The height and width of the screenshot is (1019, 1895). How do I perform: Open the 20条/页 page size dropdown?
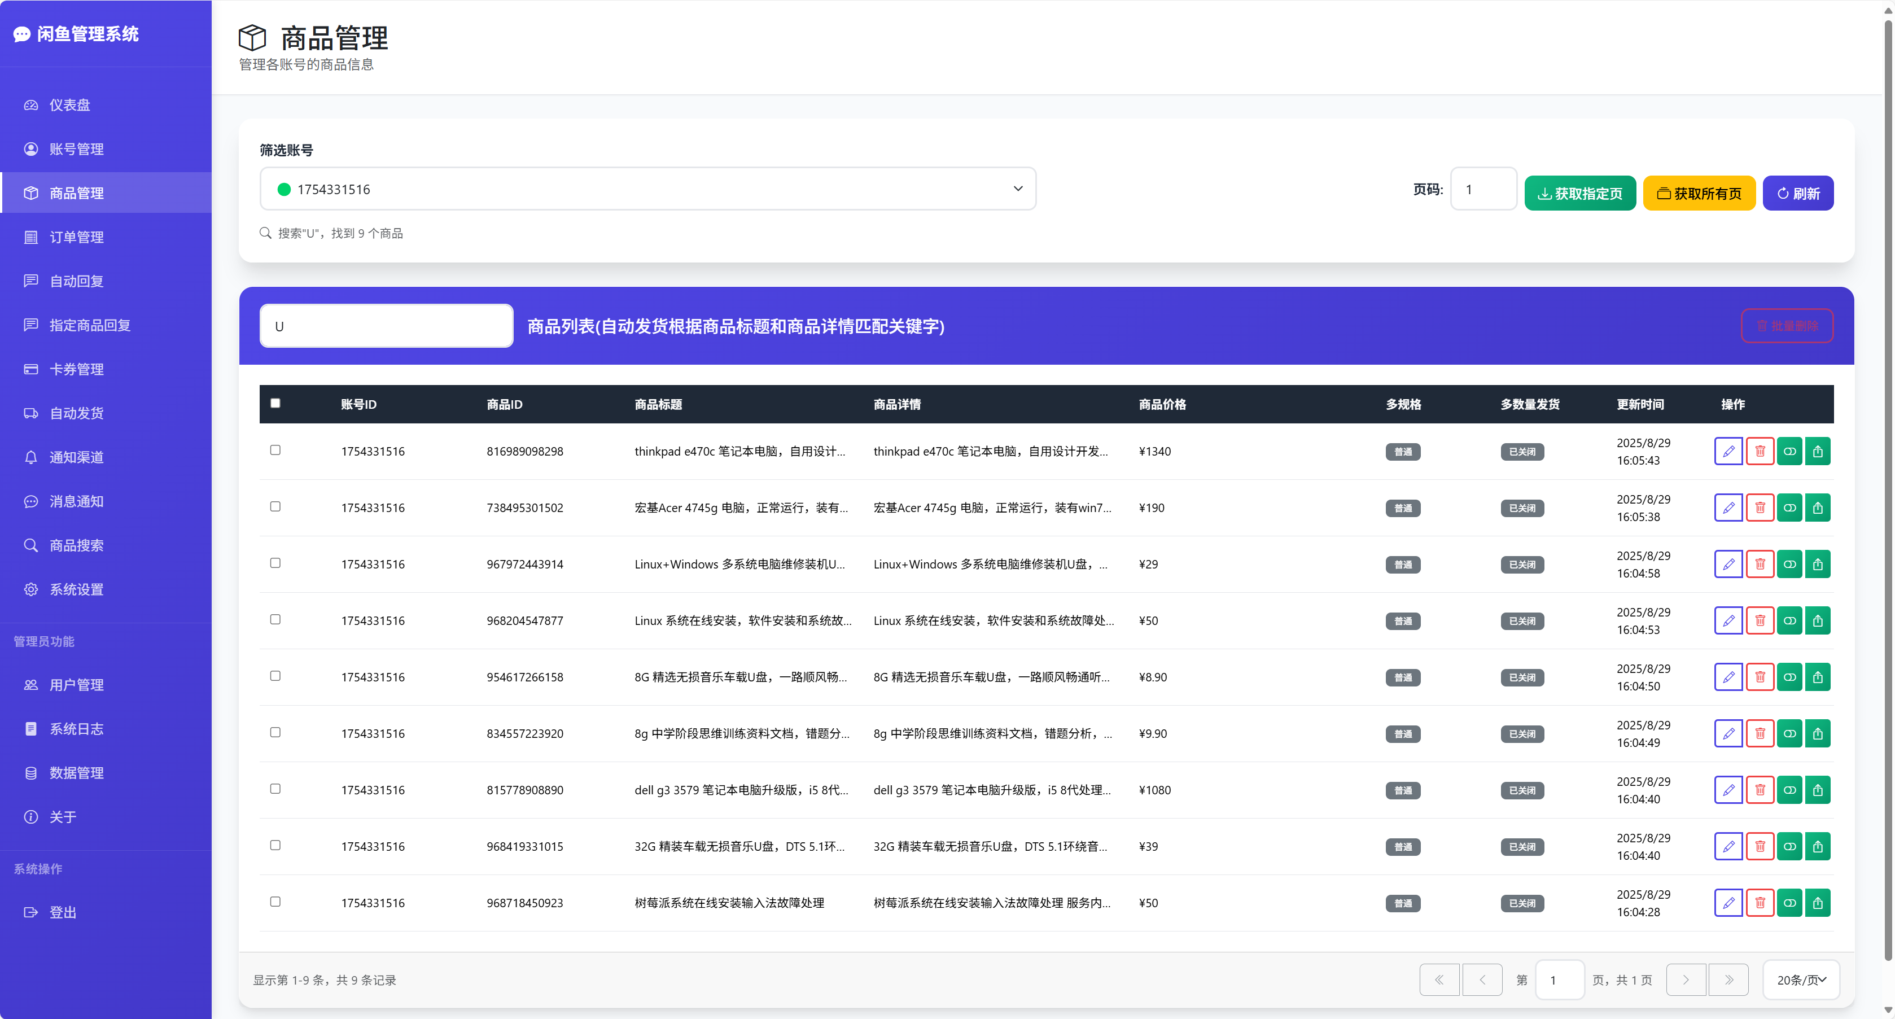click(1801, 979)
